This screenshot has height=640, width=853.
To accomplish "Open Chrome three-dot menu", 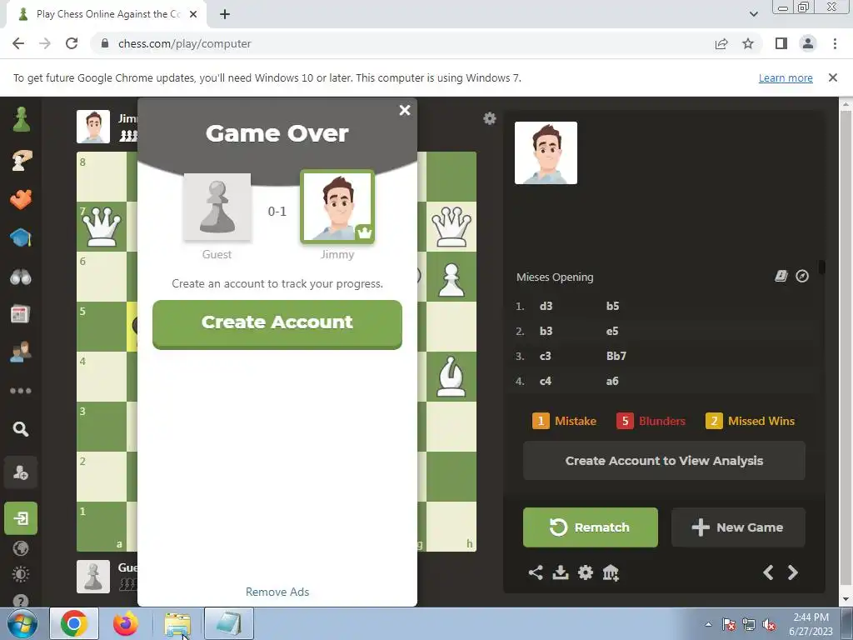I will (x=835, y=43).
